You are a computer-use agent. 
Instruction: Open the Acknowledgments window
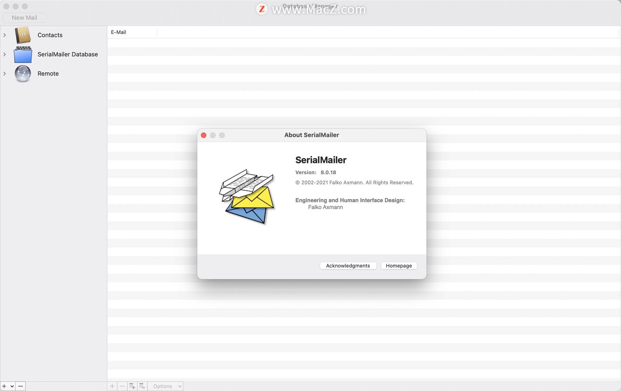coord(348,266)
